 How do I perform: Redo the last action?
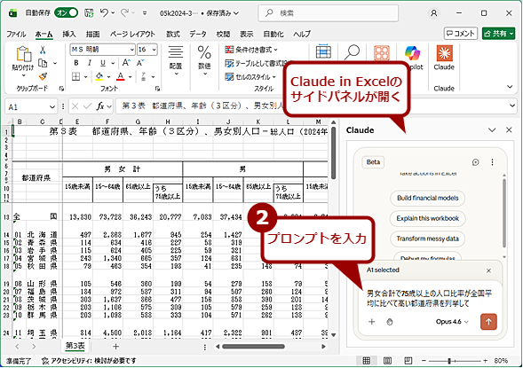[124, 13]
